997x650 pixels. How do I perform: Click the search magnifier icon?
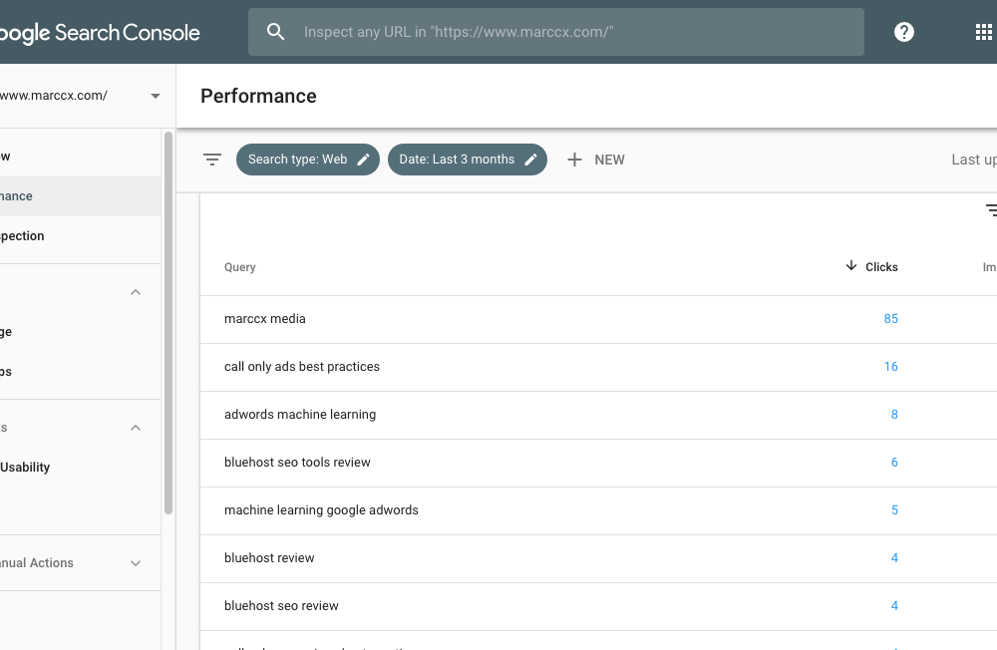276,32
